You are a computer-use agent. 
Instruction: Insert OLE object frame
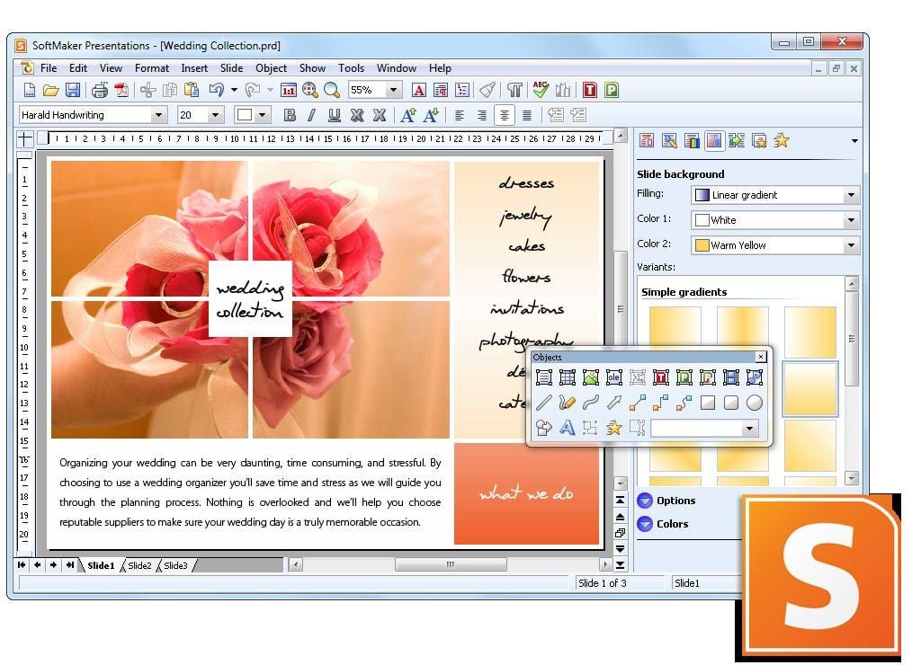click(x=614, y=377)
